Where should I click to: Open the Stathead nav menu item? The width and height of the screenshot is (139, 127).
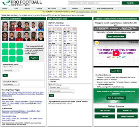tap(75, 9)
